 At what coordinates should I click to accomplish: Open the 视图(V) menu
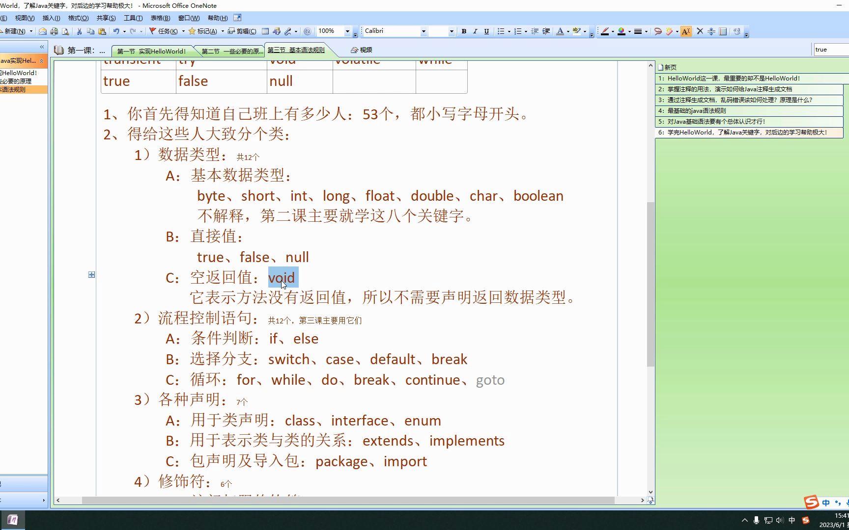25,18
